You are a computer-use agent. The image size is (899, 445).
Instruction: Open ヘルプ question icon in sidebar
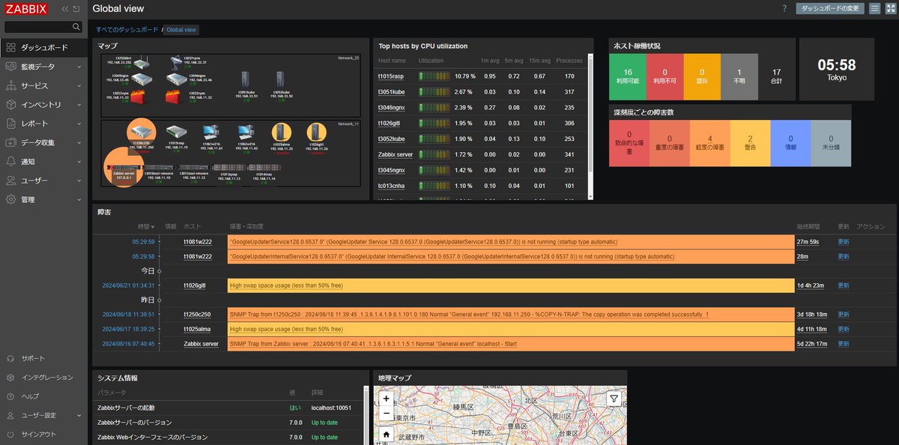(11, 396)
